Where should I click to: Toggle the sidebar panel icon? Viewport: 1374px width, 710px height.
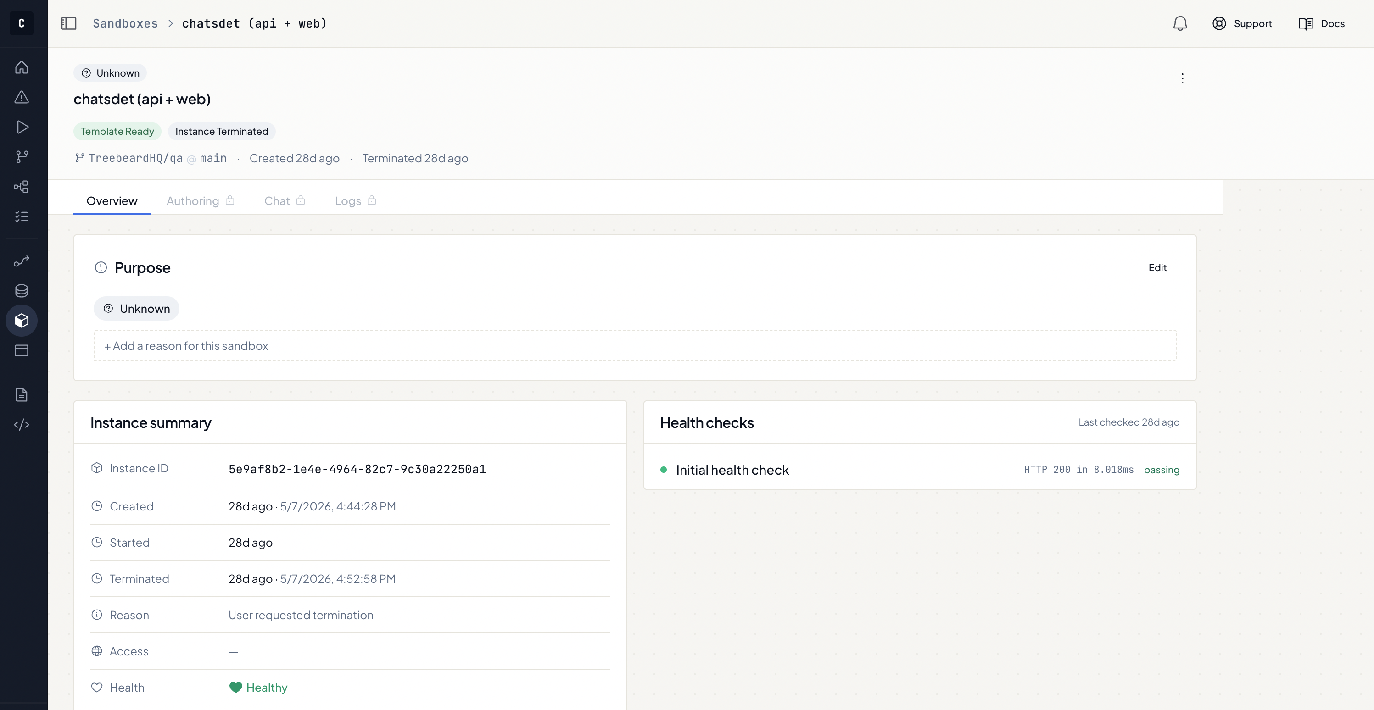pos(69,23)
